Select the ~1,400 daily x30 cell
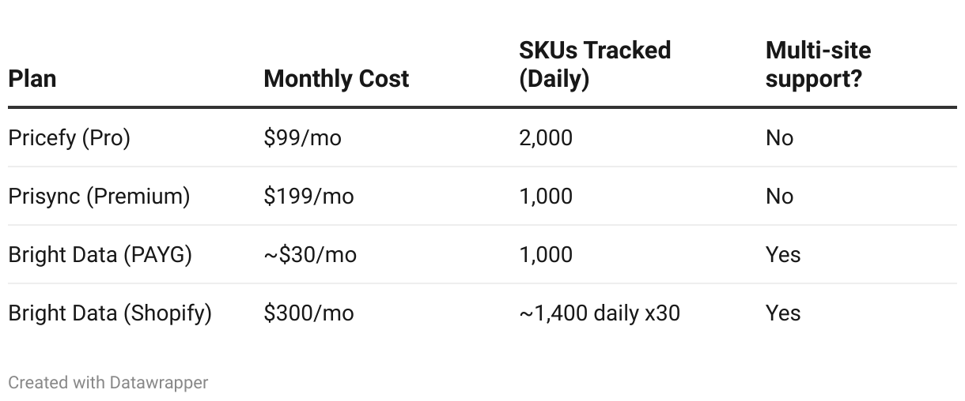The image size is (965, 401). click(x=600, y=313)
